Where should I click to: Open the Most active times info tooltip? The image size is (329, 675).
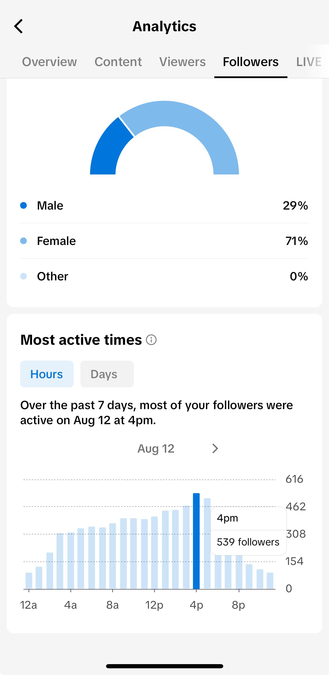coord(151,340)
